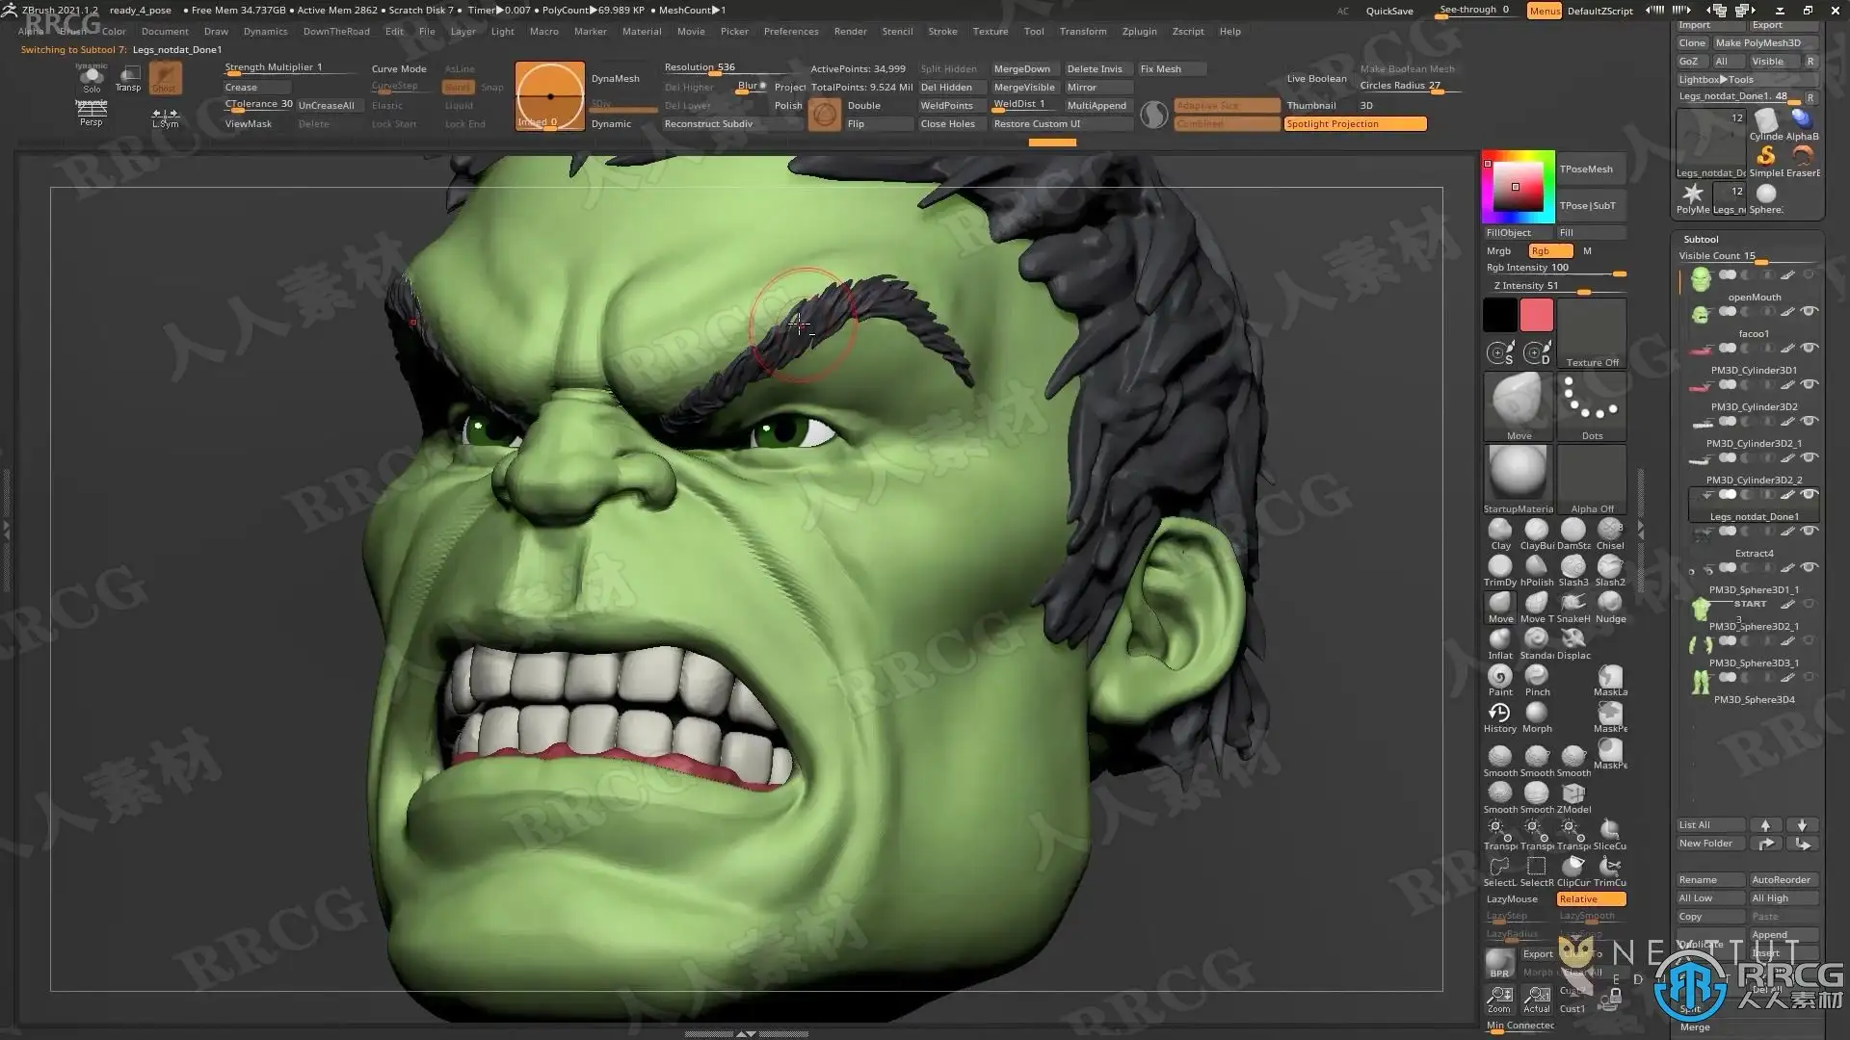This screenshot has width=1850, height=1040.
Task: Click the Z Intensity slider
Action: click(1555, 286)
